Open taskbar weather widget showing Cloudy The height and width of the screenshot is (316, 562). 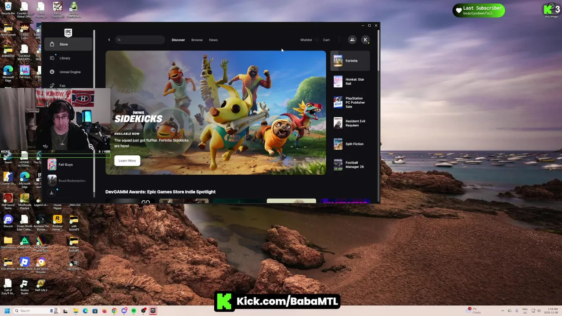[x=474, y=311]
